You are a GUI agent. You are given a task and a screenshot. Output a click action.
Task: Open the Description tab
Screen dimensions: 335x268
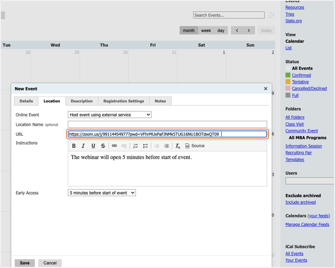pos(82,101)
